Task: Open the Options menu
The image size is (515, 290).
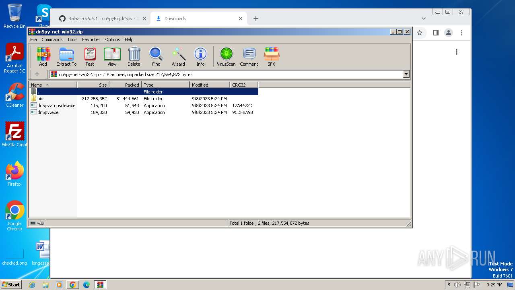Action: 113,39
